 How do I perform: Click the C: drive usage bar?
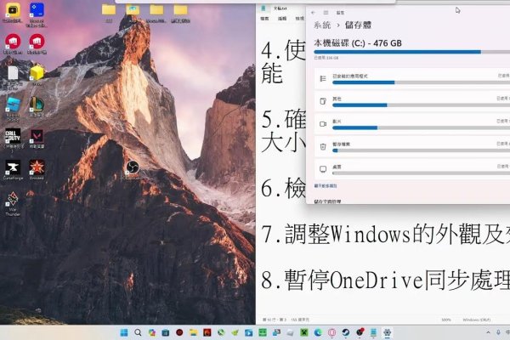[x=411, y=52]
